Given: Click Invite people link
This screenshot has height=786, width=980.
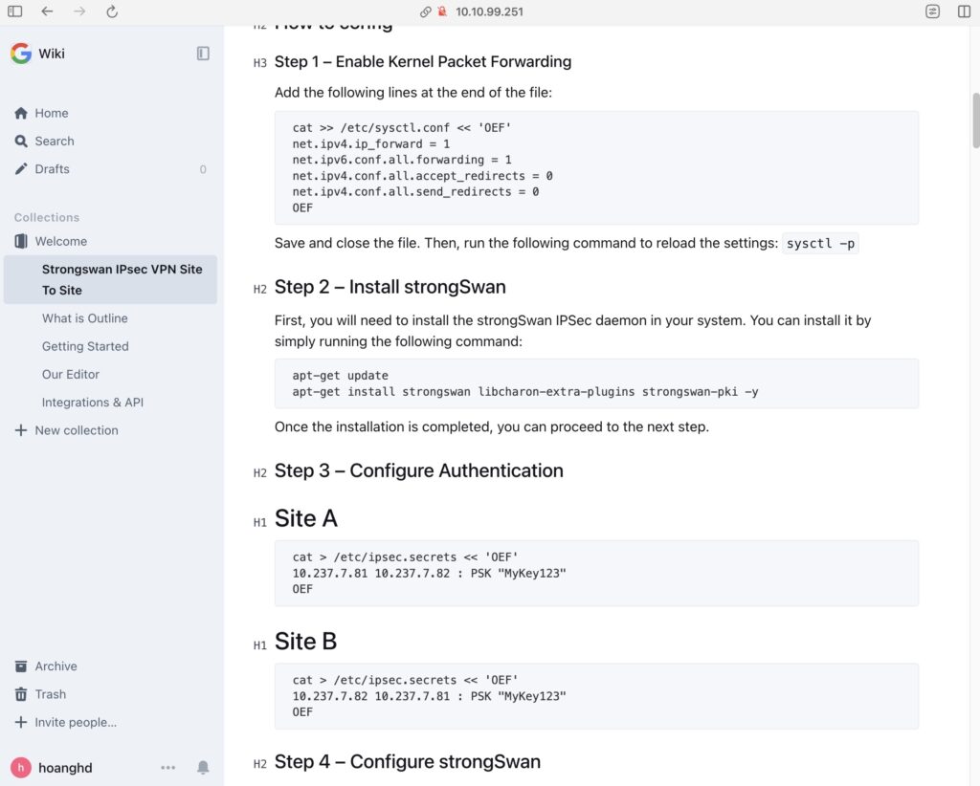Looking at the screenshot, I should (x=76, y=722).
